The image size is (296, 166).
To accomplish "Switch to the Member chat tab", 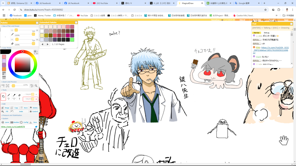I will click(256, 33).
